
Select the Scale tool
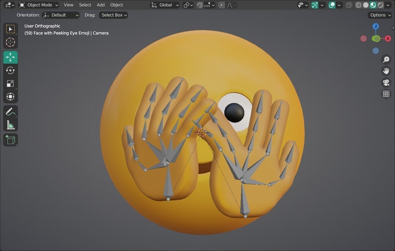pos(10,83)
